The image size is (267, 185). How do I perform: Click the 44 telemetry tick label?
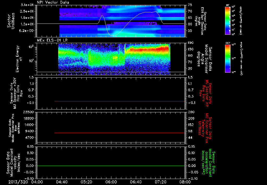[x=190, y=137]
